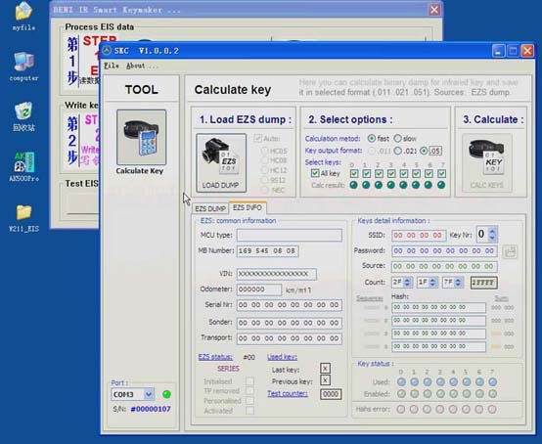The image size is (542, 444).
Task: Click Calc result indicator for key 4
Action: (x=403, y=185)
